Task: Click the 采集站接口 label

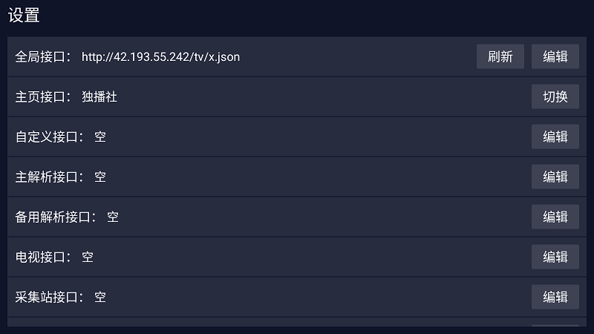Action: point(49,297)
